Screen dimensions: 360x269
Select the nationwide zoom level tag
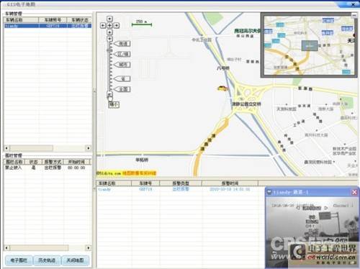[122, 89]
